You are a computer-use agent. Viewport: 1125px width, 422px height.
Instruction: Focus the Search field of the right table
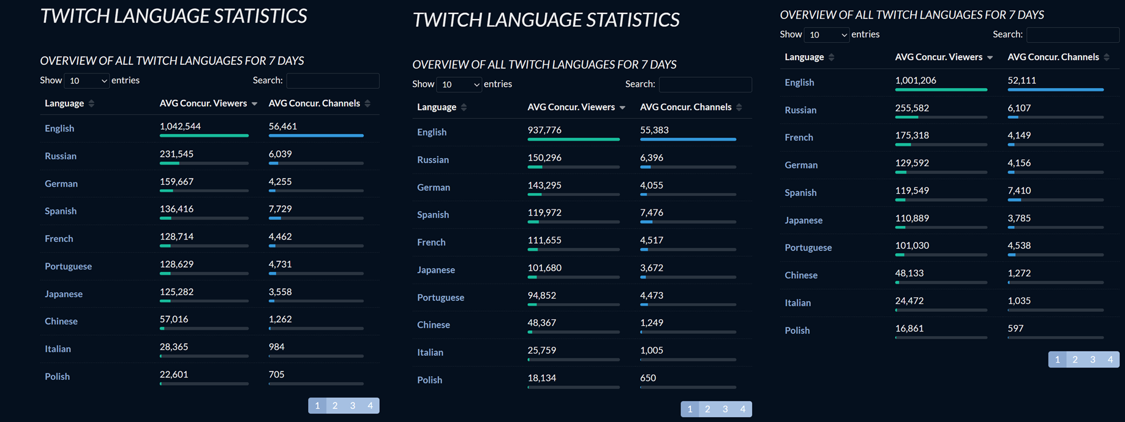1072,34
